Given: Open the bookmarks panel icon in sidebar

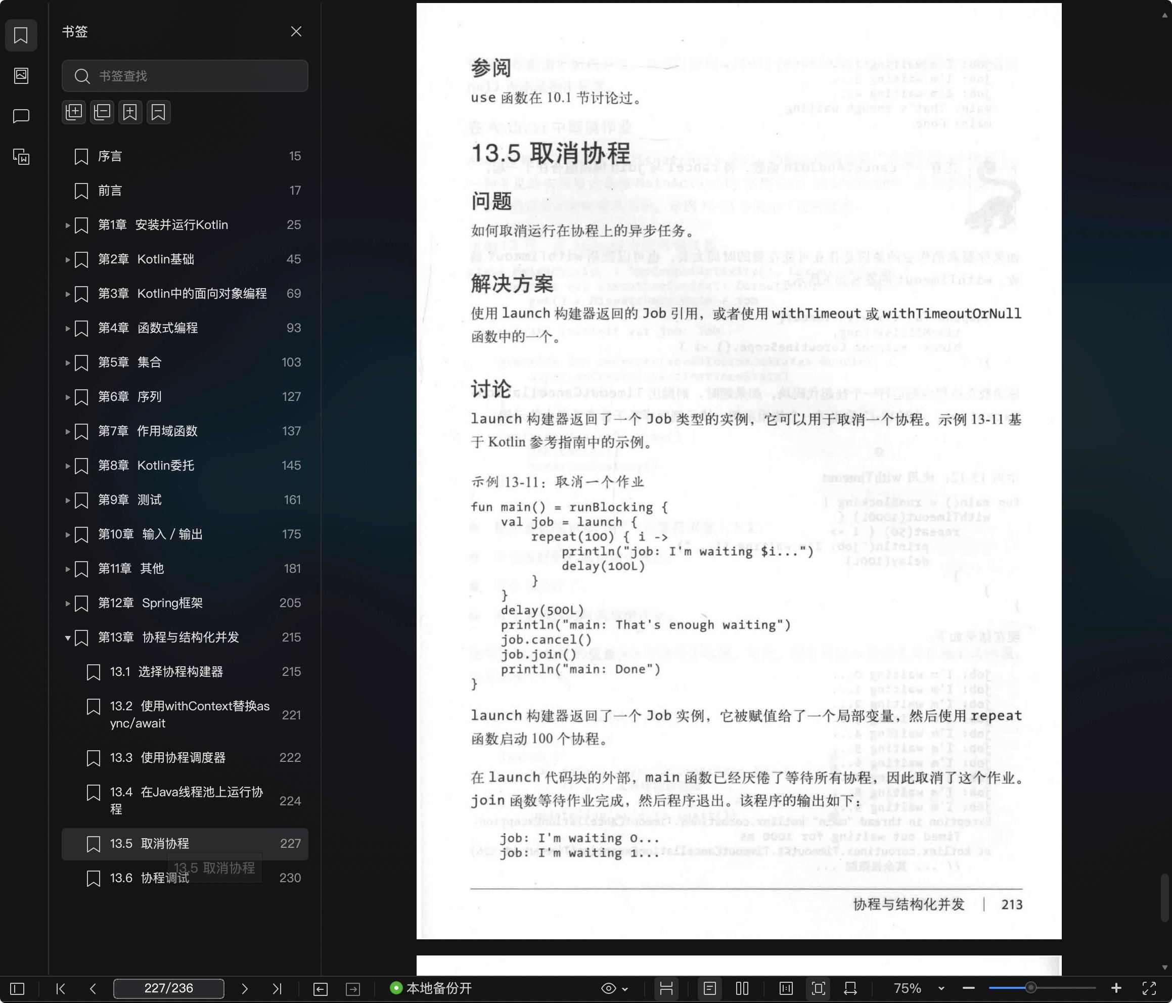Looking at the screenshot, I should 21,35.
